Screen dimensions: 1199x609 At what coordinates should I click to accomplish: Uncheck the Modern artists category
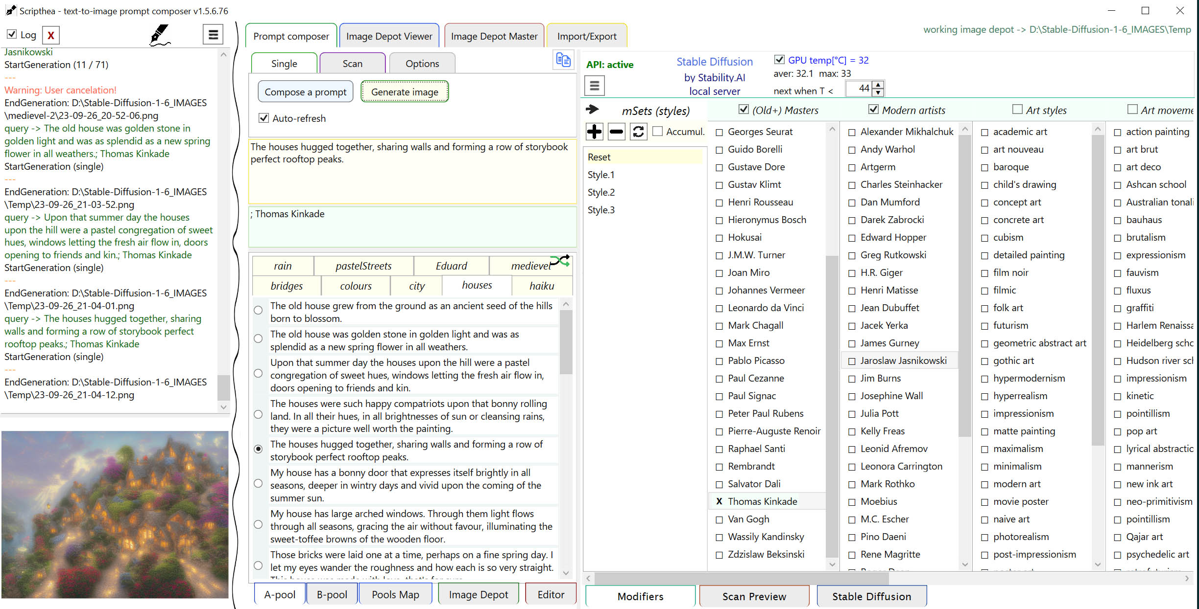873,110
